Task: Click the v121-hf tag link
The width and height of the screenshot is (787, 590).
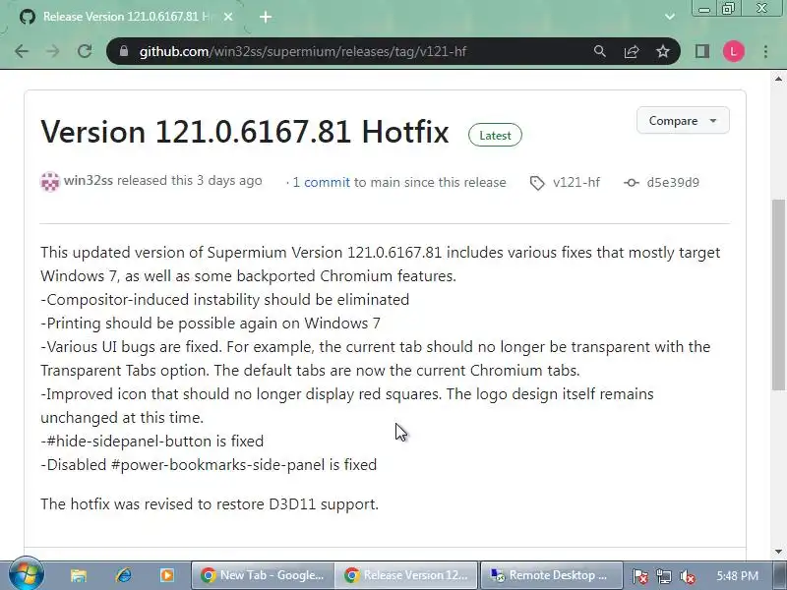Action: (x=576, y=182)
